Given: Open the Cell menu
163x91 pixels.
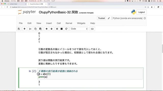Looking at the screenshot, I should pos(59,23).
